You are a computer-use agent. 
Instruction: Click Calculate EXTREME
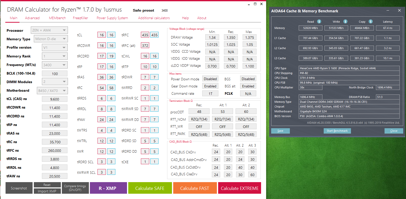point(240,188)
